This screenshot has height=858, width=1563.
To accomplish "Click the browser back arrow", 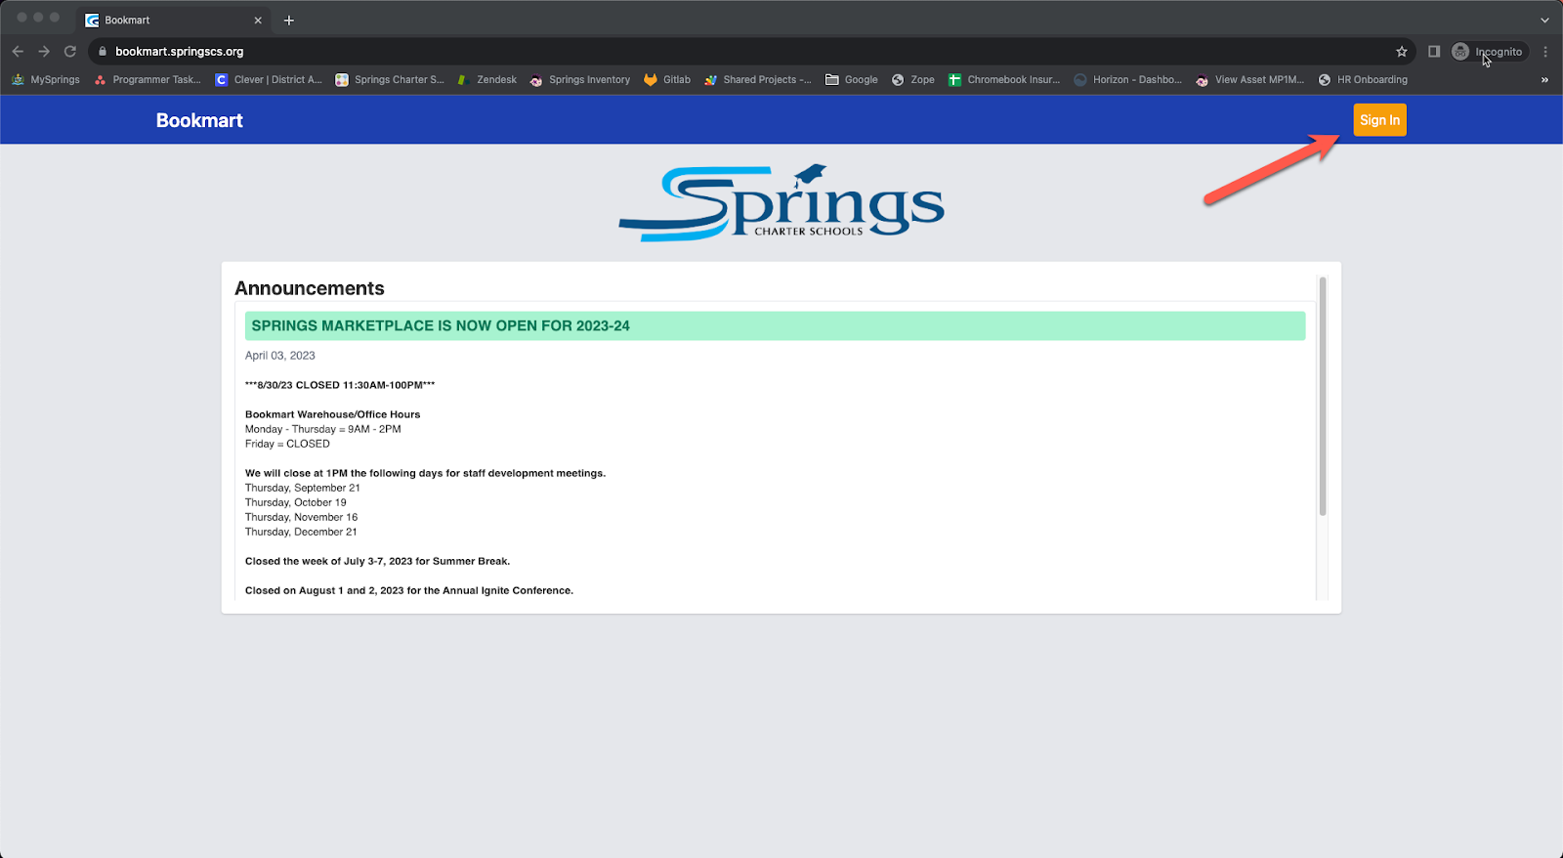I will coord(18,52).
